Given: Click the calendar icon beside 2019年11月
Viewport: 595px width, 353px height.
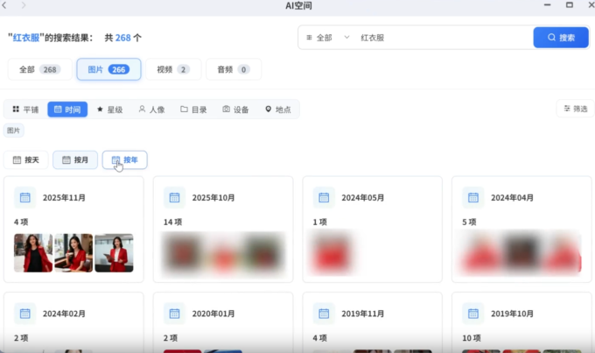Looking at the screenshot, I should point(324,314).
